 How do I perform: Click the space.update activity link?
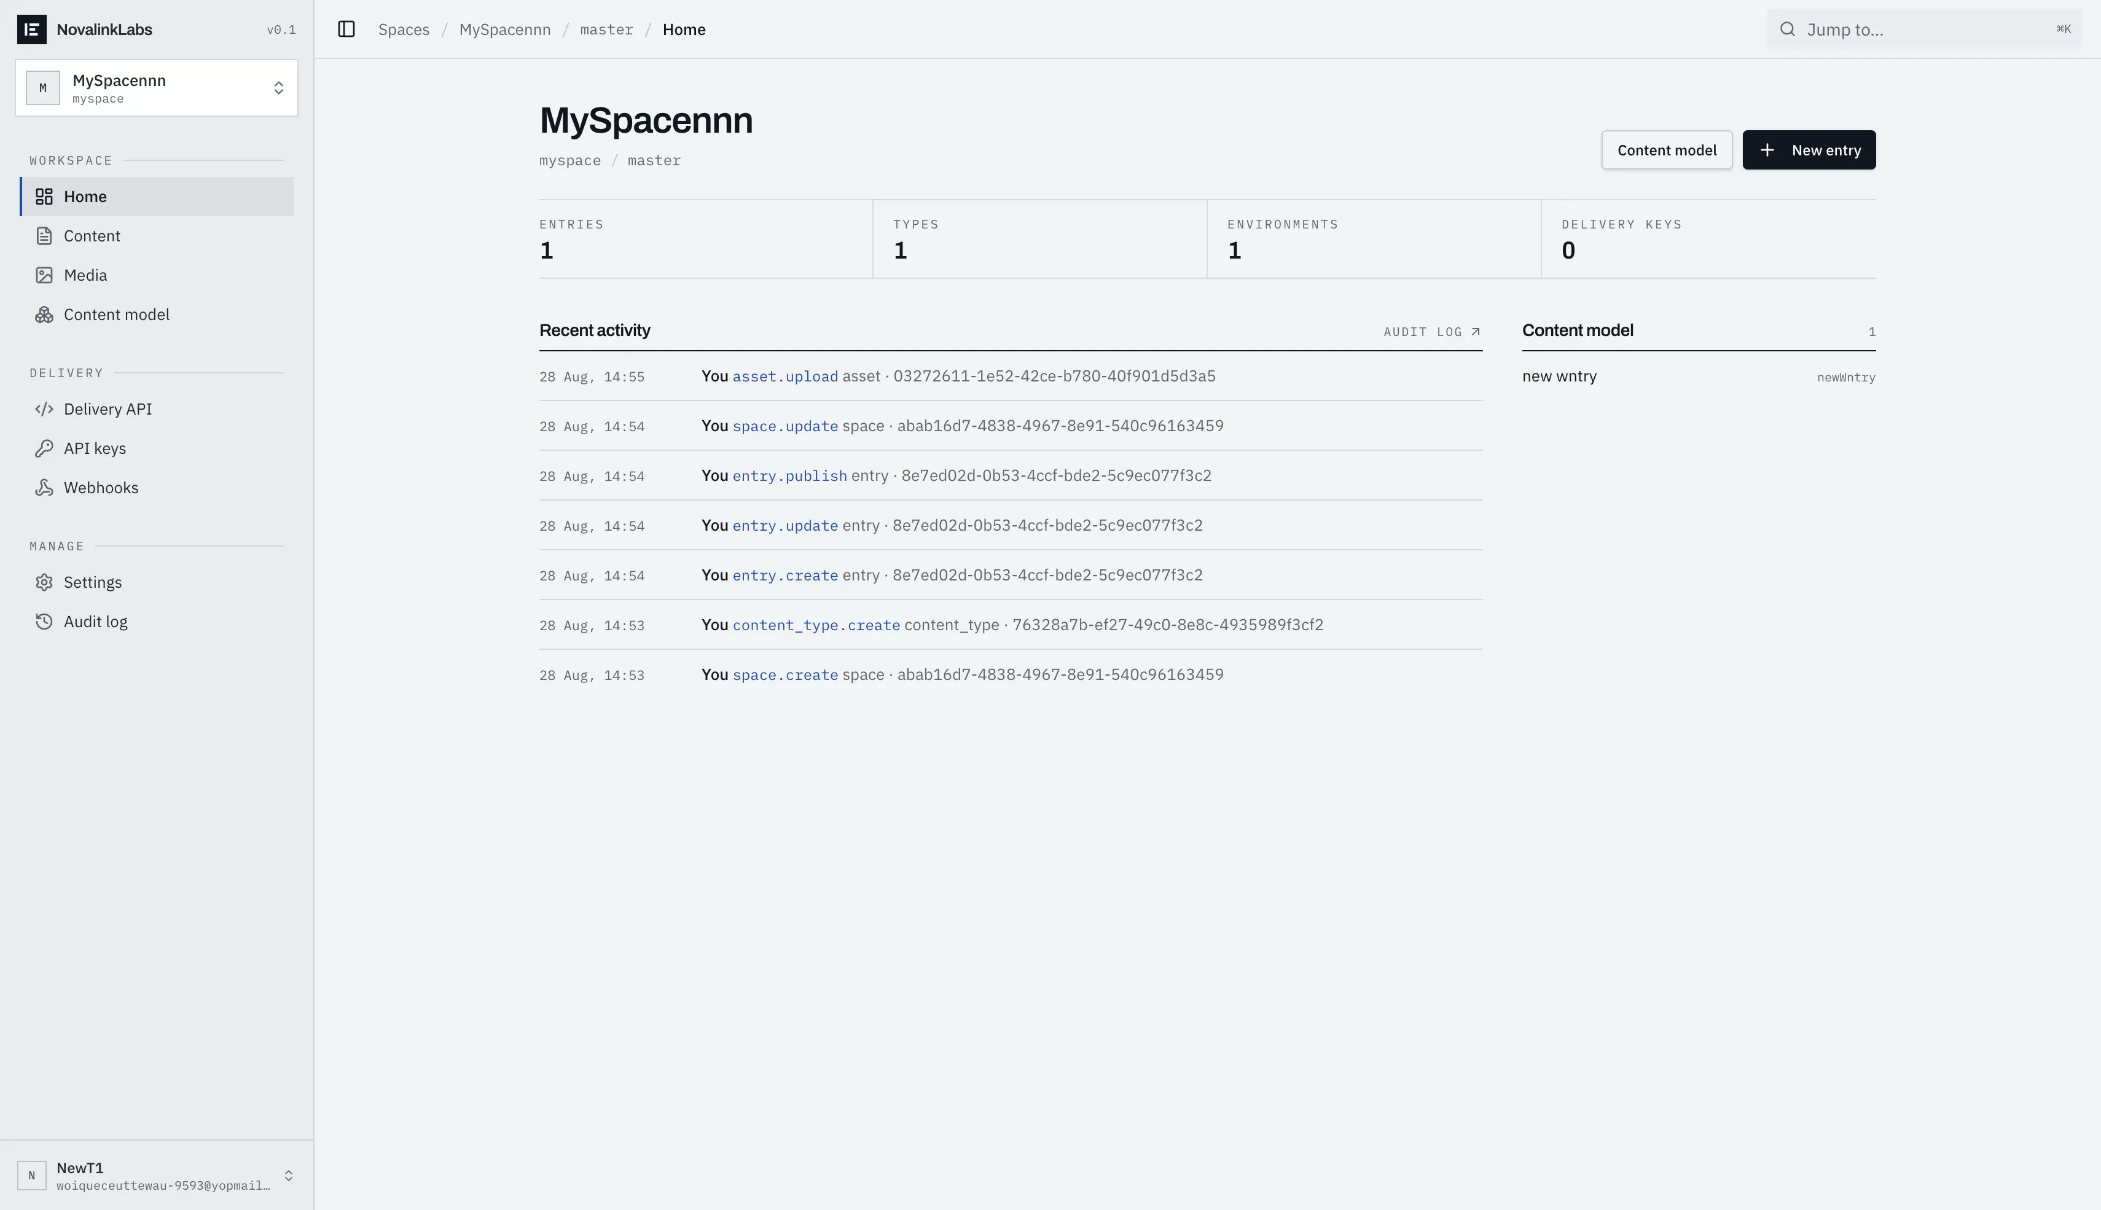point(784,426)
